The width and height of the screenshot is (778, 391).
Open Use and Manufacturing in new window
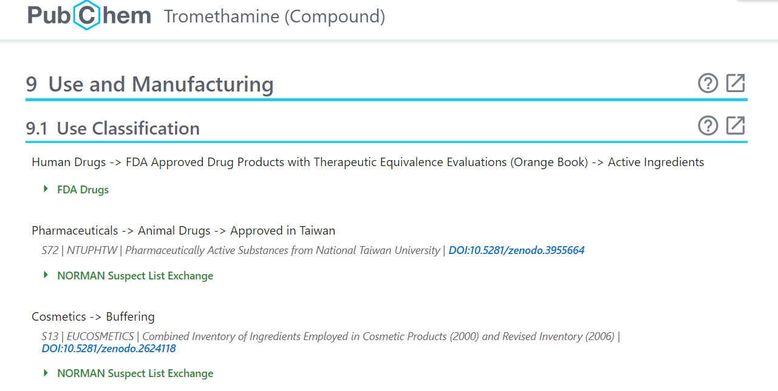[735, 83]
